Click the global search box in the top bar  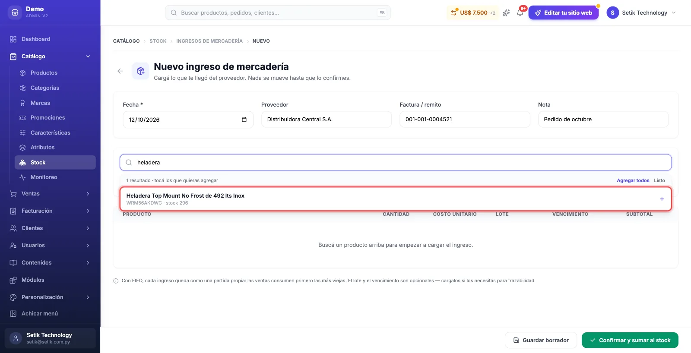[x=278, y=13]
